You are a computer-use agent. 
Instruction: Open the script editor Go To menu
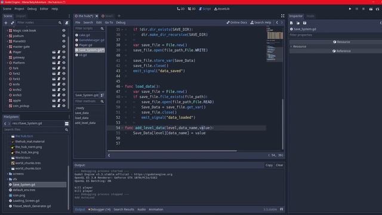coord(109,23)
